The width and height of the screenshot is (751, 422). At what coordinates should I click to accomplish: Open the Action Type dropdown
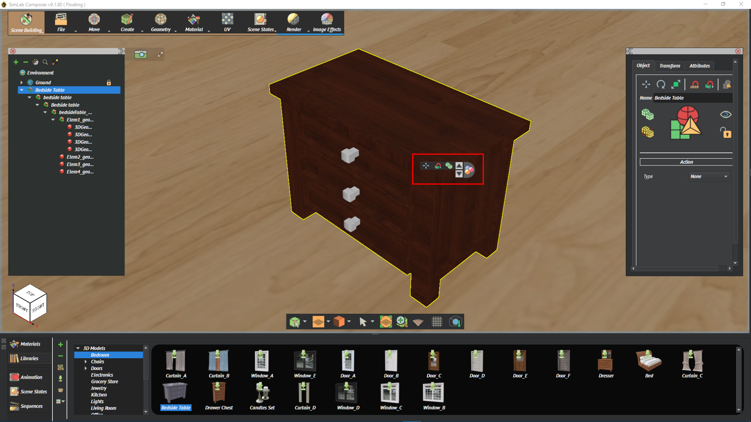(708, 176)
